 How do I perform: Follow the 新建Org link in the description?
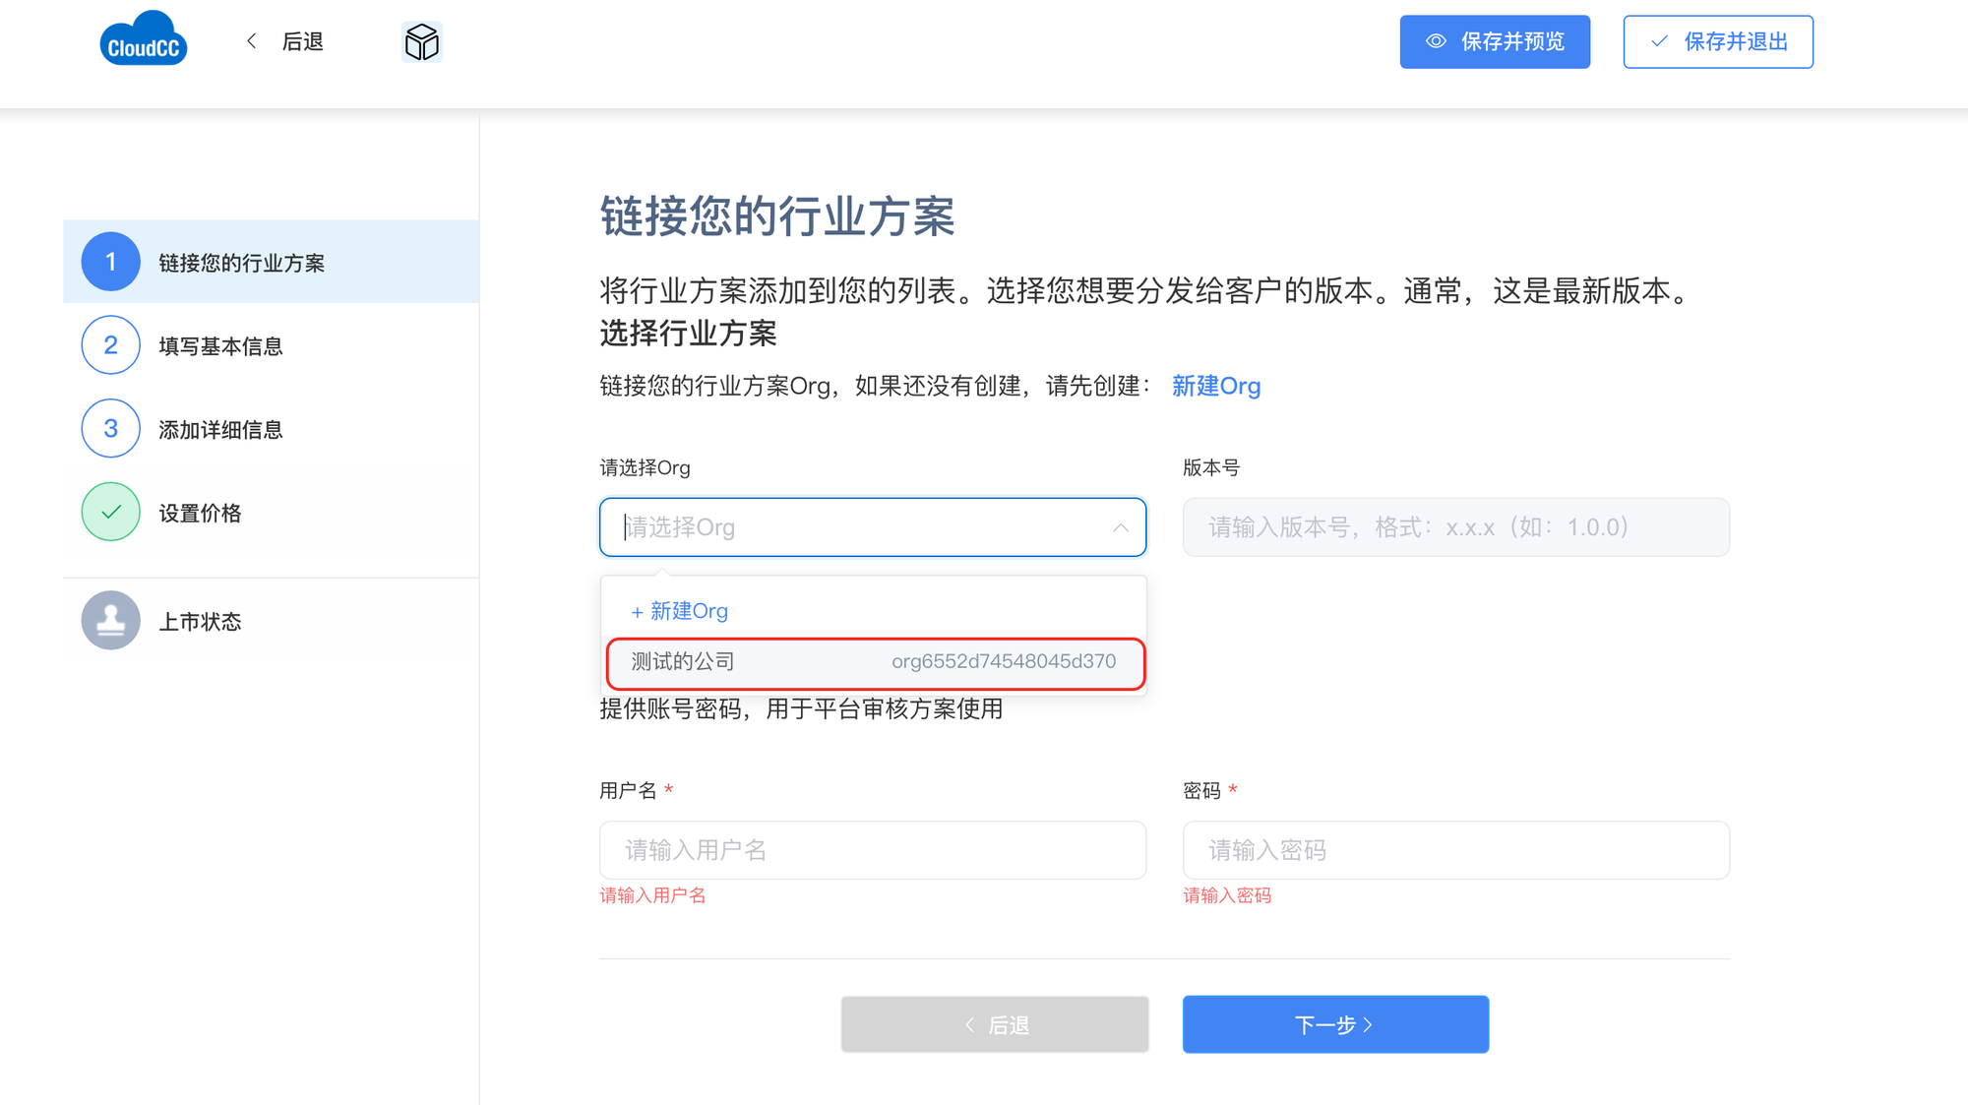click(1215, 387)
